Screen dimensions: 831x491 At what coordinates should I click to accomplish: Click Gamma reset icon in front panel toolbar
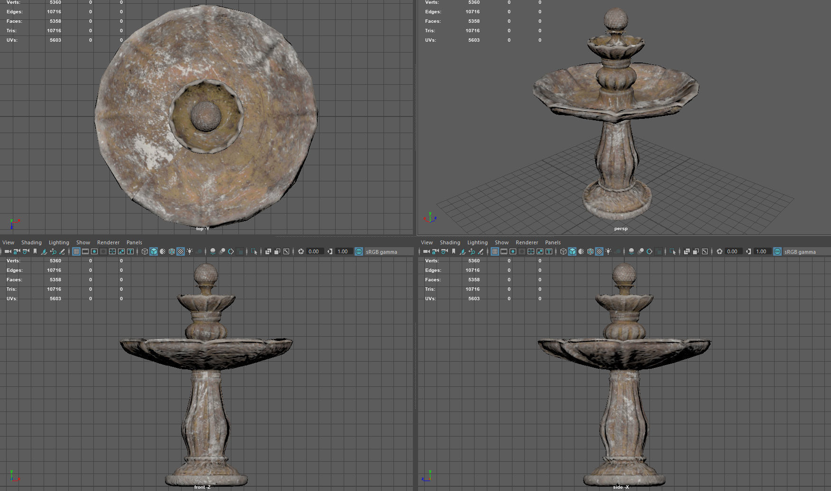click(x=330, y=251)
